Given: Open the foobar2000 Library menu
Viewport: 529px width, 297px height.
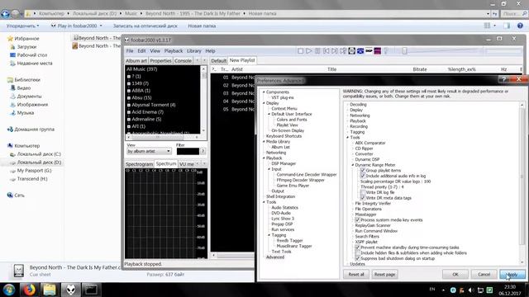Looking at the screenshot, I should [x=193, y=51].
